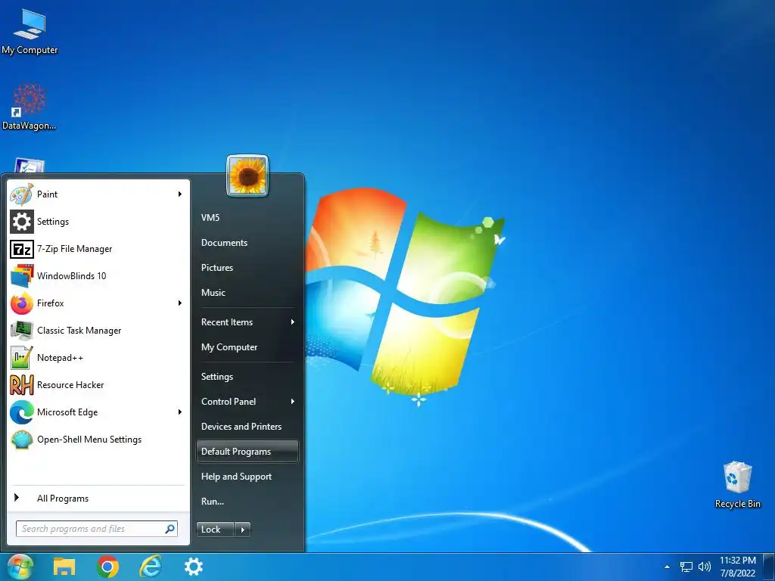Select the DataWagon desktop shortcut

tap(30, 107)
